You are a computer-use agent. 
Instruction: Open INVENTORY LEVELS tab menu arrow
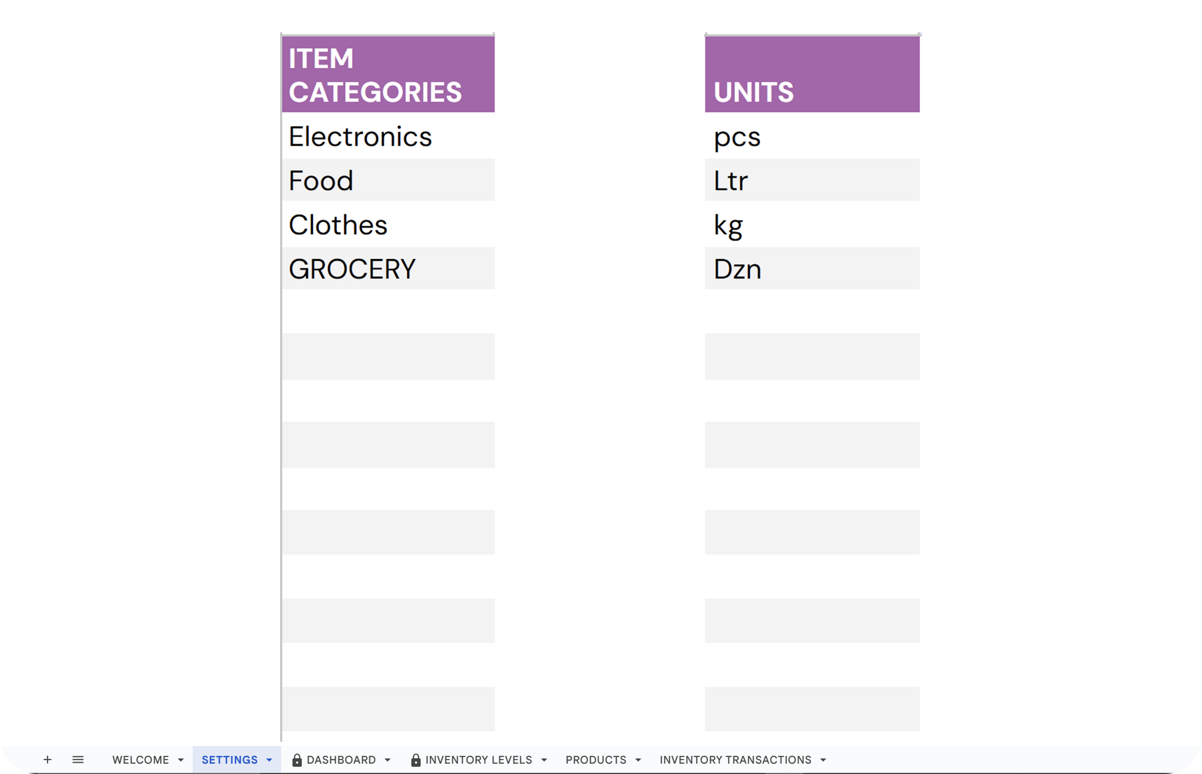[x=544, y=760]
